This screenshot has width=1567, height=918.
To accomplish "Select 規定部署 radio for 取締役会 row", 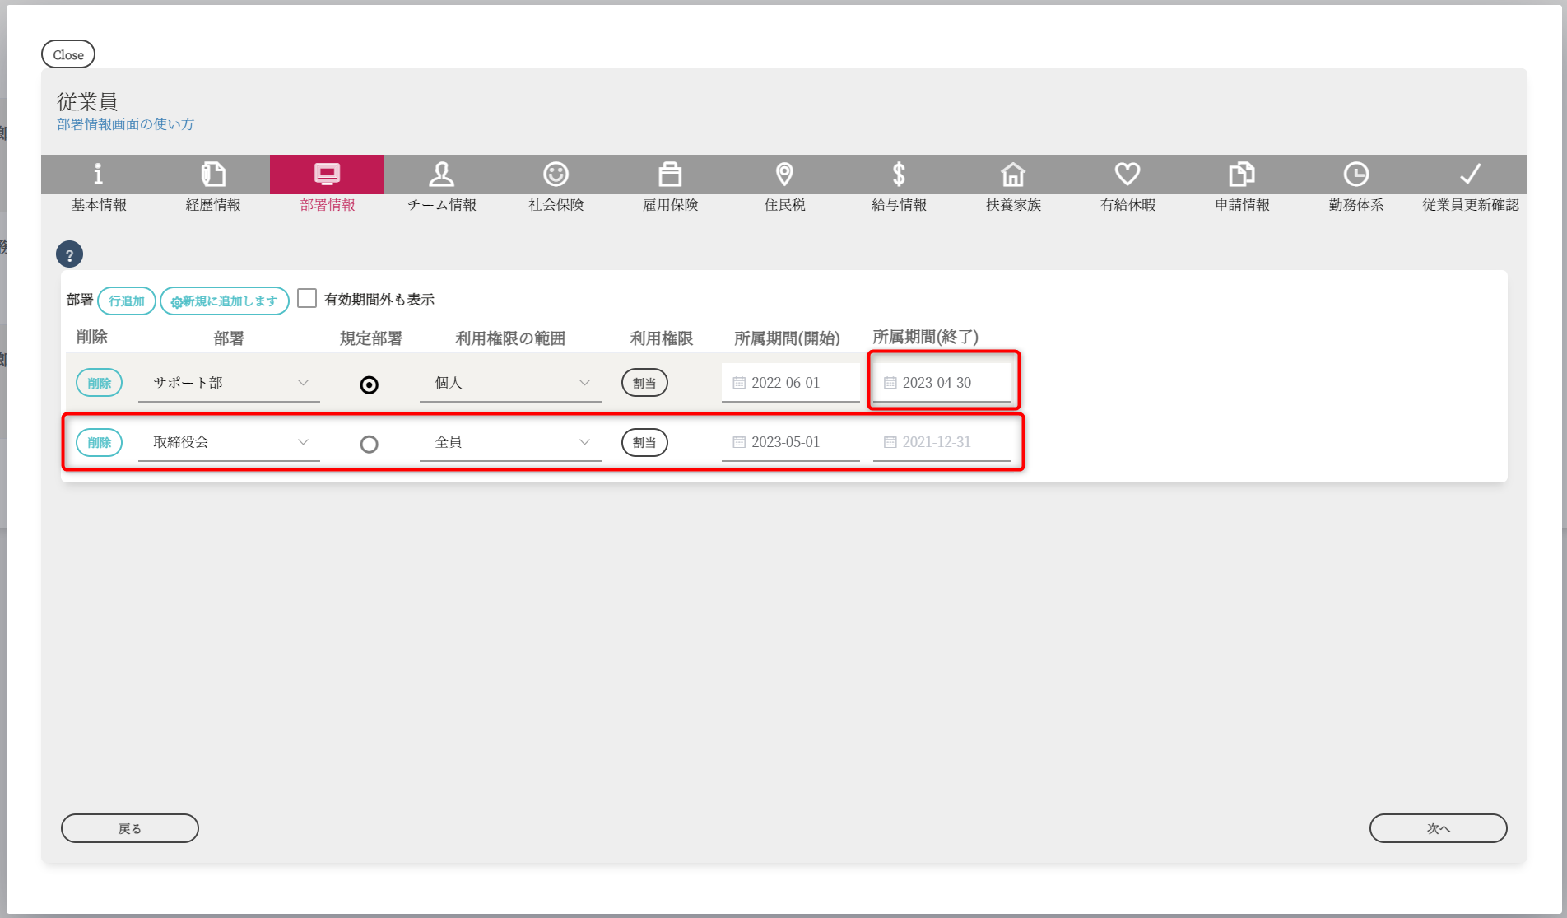I will (370, 445).
